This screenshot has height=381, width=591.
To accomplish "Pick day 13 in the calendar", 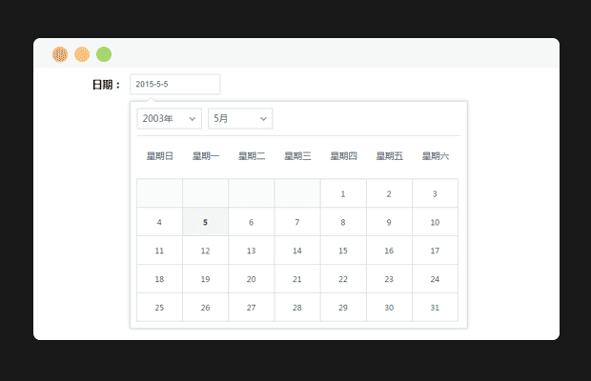I will click(x=252, y=251).
